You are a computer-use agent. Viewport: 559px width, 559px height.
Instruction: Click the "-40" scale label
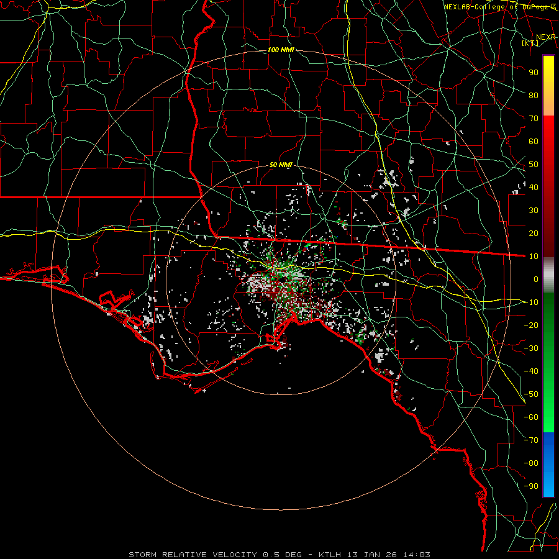point(531,371)
